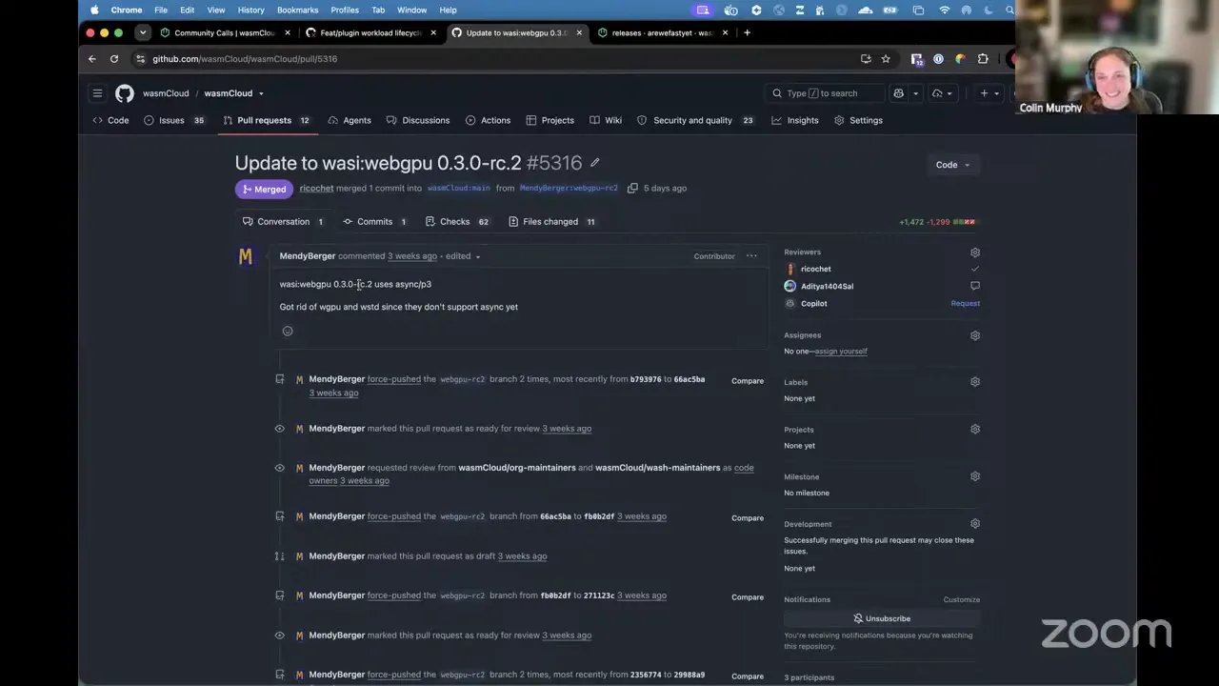Request a review from Copilot
The width and height of the screenshot is (1219, 686).
coord(965,304)
